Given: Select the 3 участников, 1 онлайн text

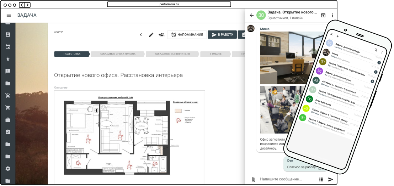Looking at the screenshot, I should [286, 18].
